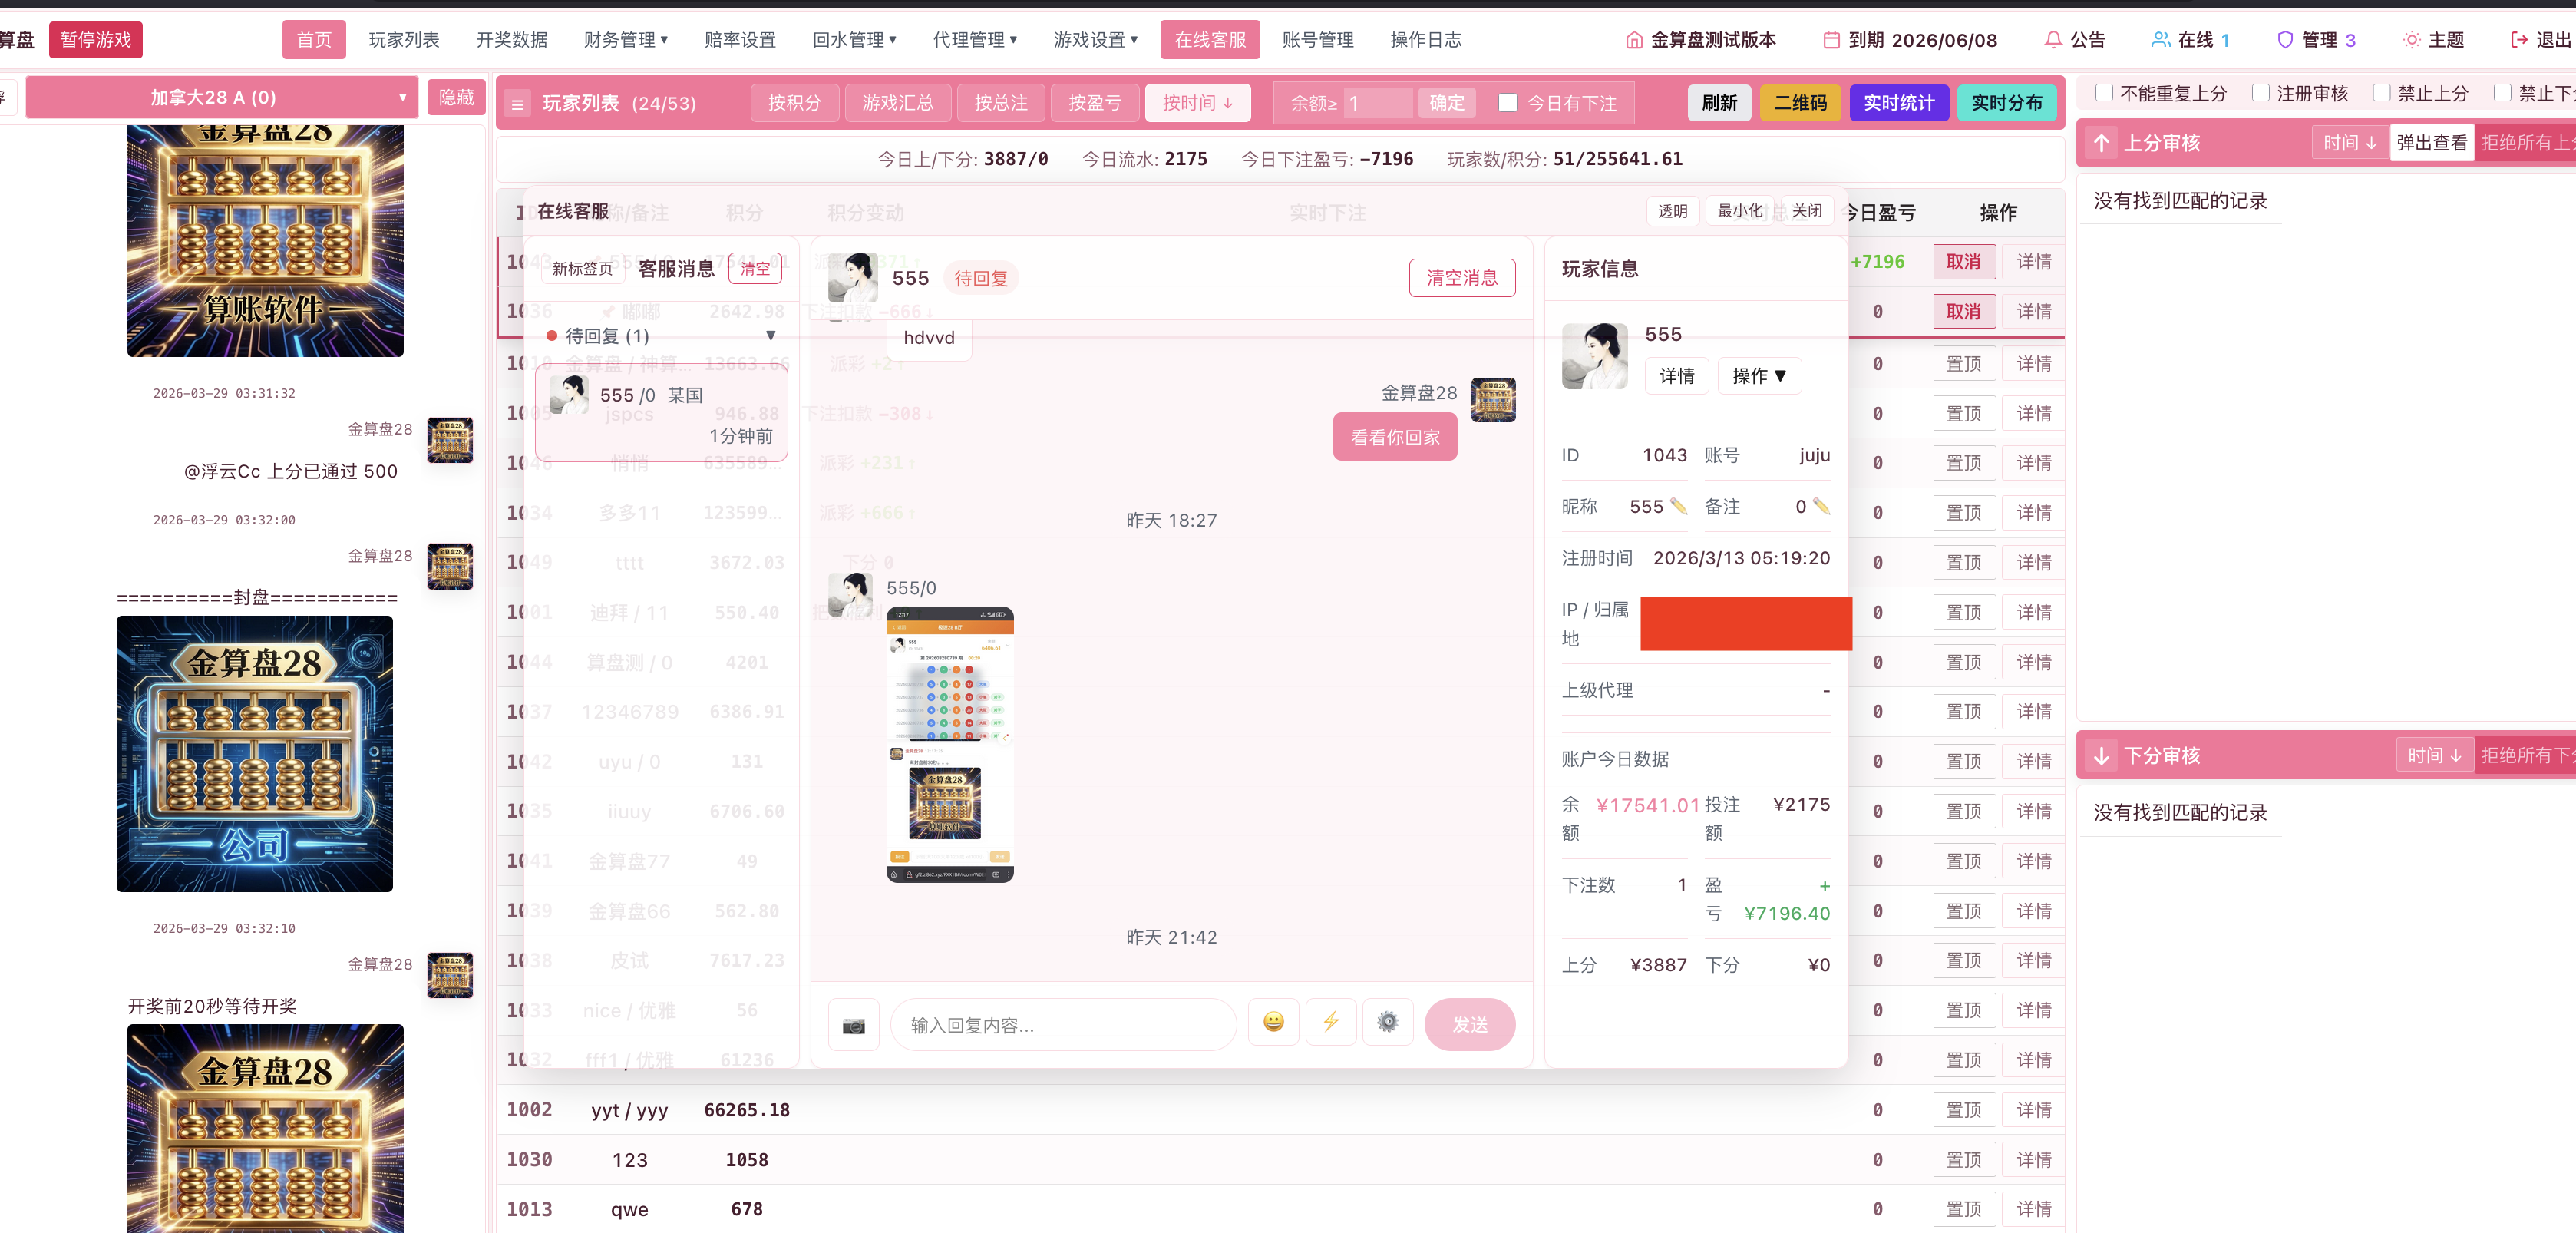Click into the 输入回复内容 field
2576x1233 pixels.
1063,1025
